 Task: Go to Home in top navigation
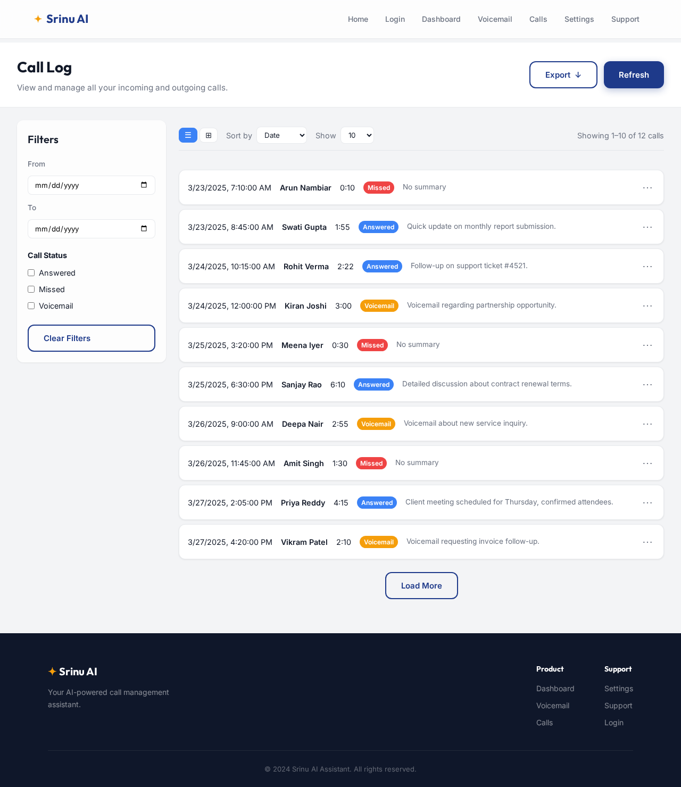click(x=358, y=19)
